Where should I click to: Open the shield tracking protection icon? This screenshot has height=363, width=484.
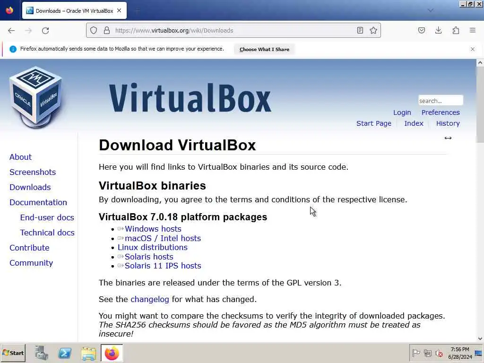click(94, 30)
